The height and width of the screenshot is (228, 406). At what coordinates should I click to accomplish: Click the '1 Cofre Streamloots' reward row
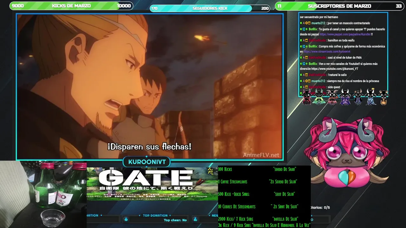[258, 182]
